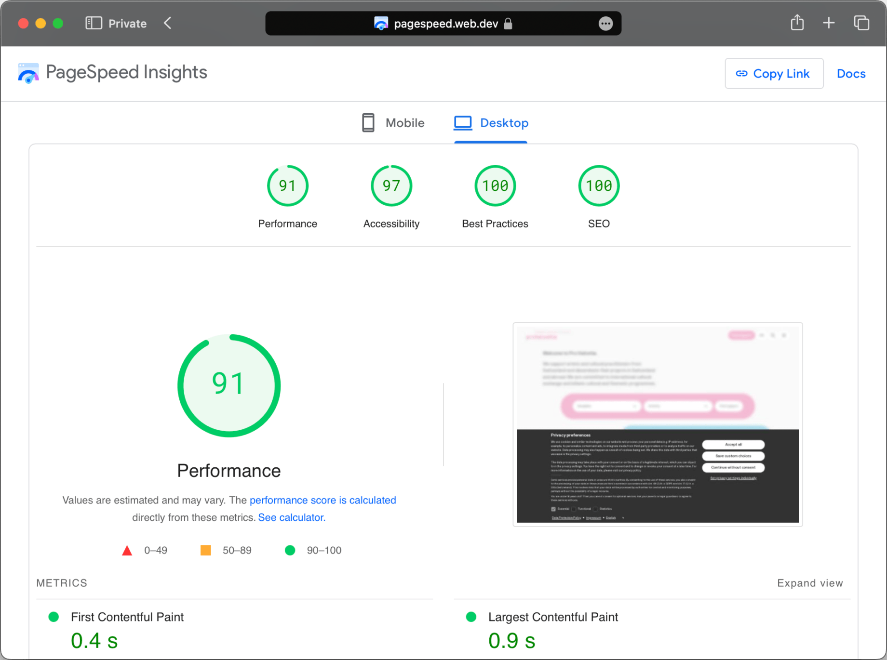Open 'performance score is calculated' link
Viewport: 887px width, 660px height.
pos(323,500)
